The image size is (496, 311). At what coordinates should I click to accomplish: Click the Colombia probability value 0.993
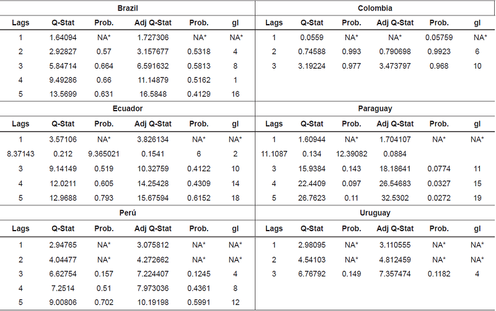pyautogui.click(x=351, y=52)
